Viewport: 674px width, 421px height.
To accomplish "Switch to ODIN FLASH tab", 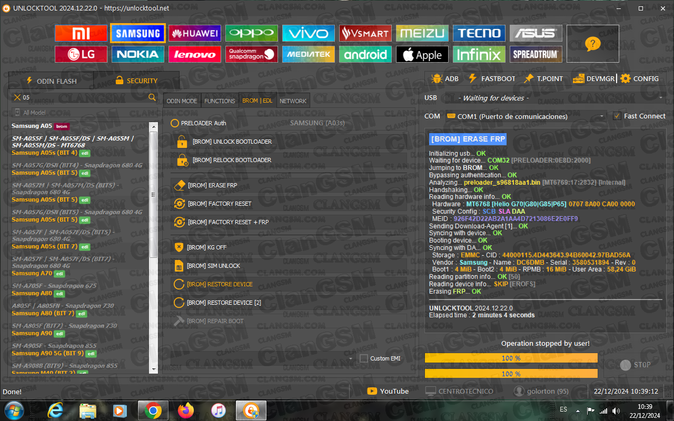I will pos(51,81).
